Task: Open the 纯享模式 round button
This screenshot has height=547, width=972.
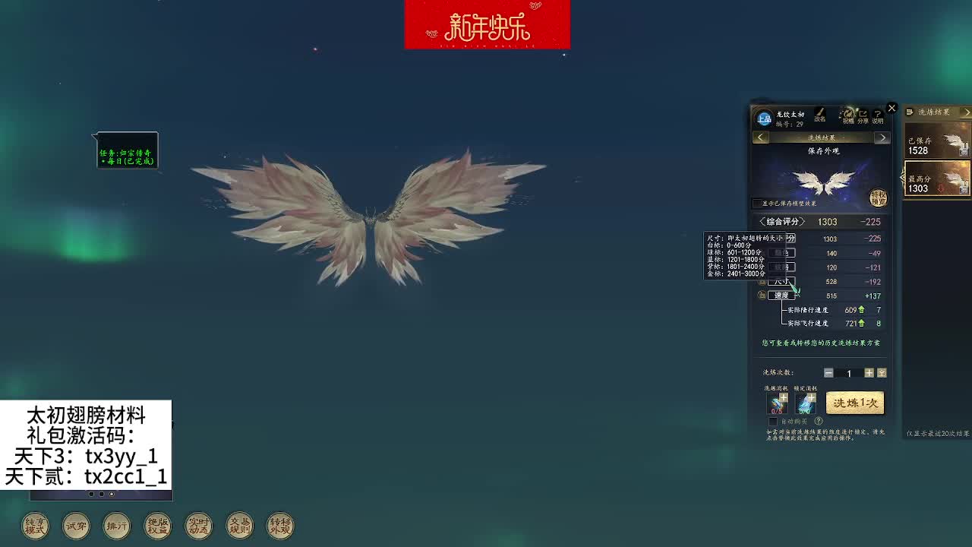Action: pyautogui.click(x=35, y=525)
